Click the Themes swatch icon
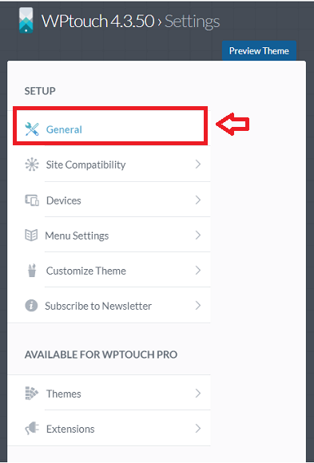Image resolution: width=314 pixels, height=463 pixels. click(32, 393)
